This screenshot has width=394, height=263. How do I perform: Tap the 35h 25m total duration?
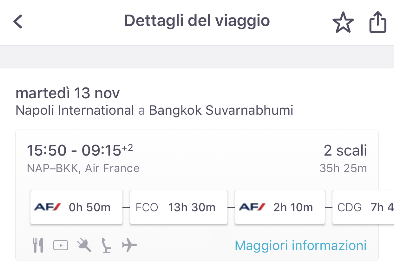pos(343,168)
